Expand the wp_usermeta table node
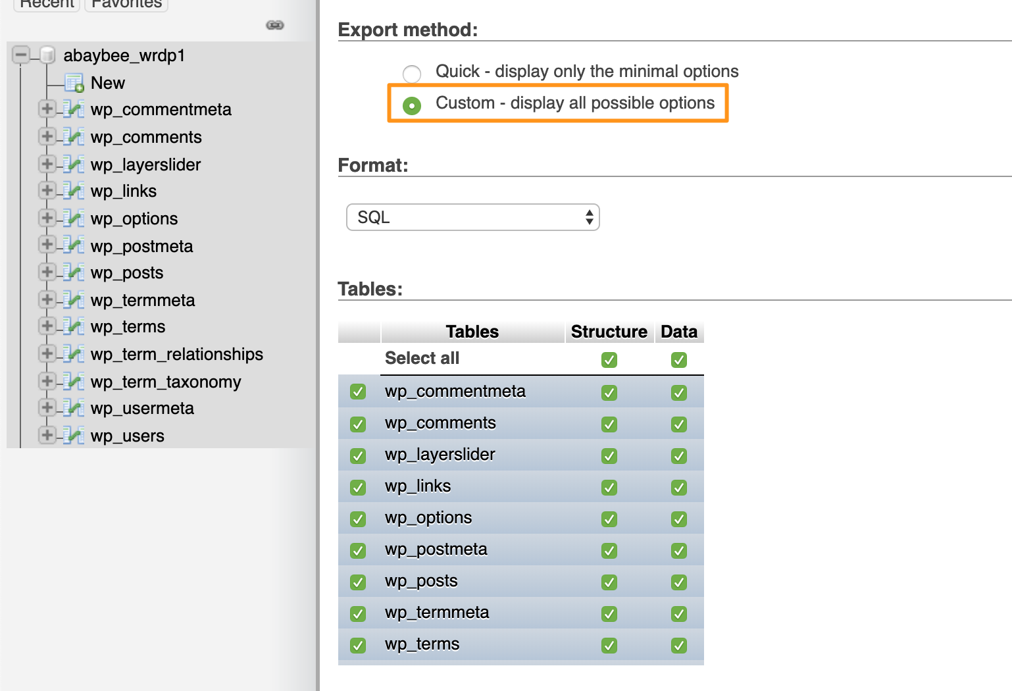Screen dimensions: 1012x691 coord(47,408)
